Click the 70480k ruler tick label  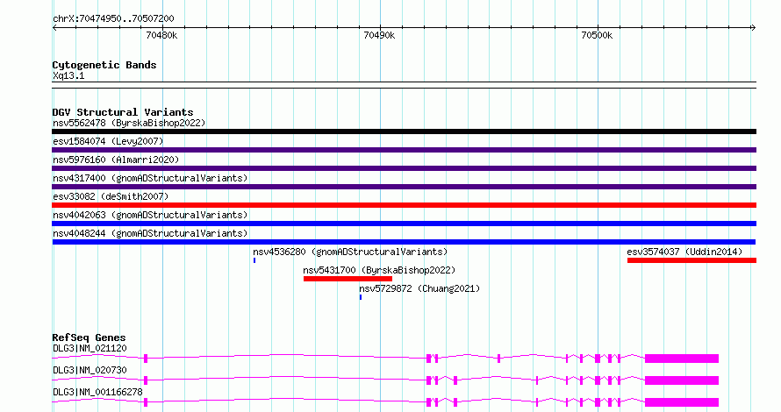[161, 35]
